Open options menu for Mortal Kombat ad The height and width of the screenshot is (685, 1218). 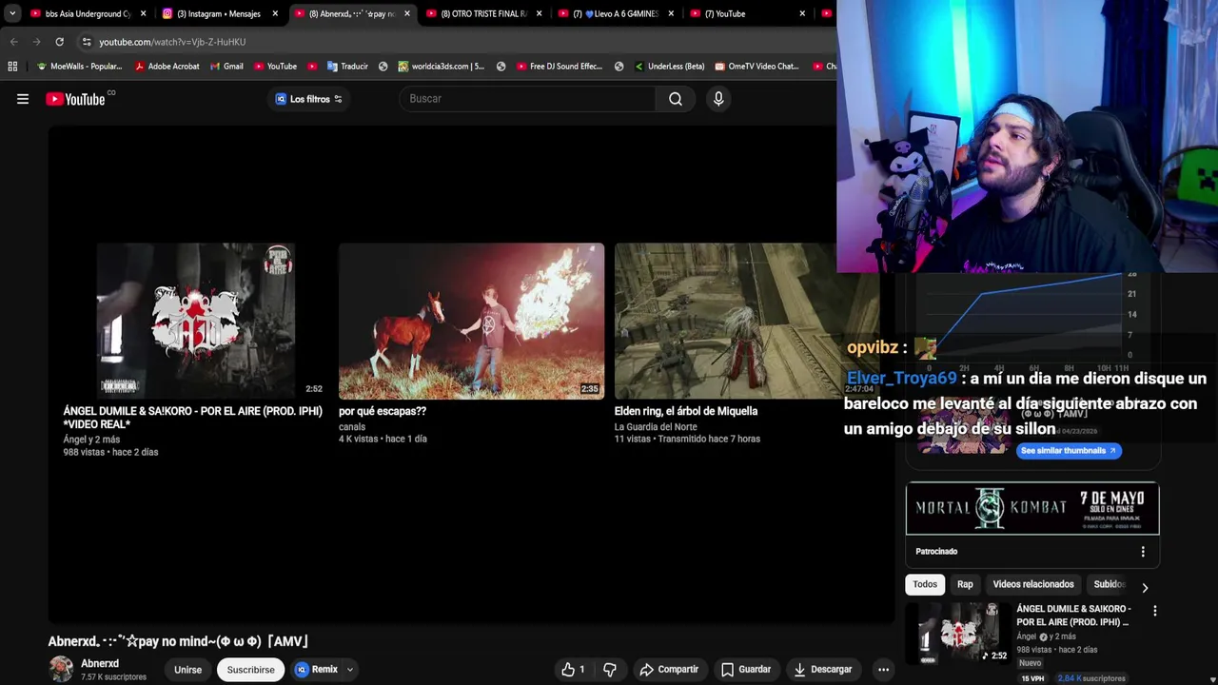pyautogui.click(x=1143, y=552)
